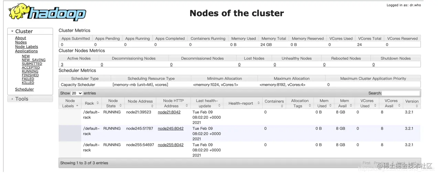The height and width of the screenshot is (175, 438).
Task: Sort table by Allocation Tags column
Action: (300, 103)
